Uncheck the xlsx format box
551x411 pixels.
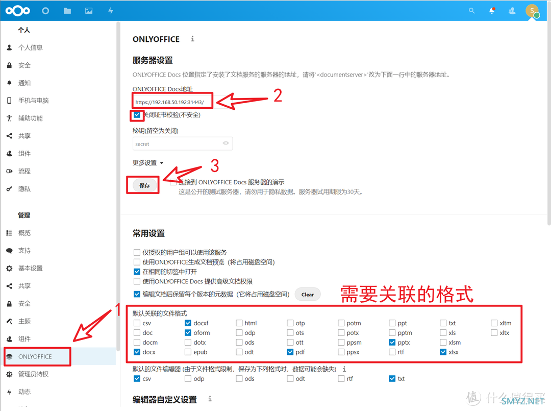[x=443, y=352]
